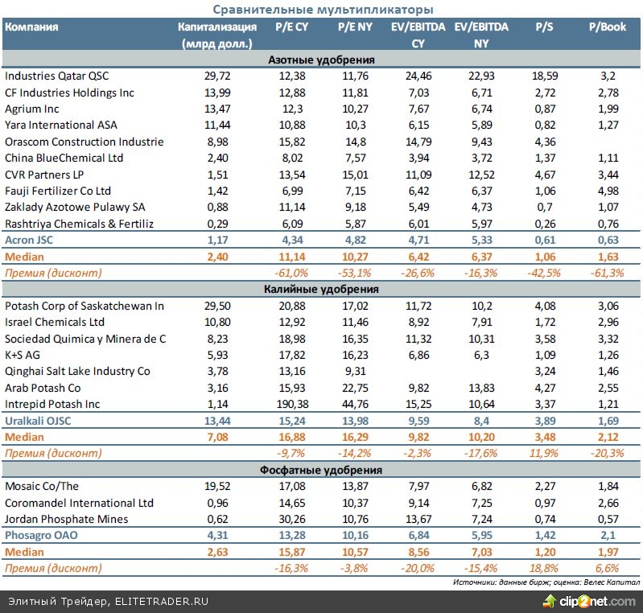Select the 'Компания' column header
643x613 pixels.
click(x=31, y=27)
